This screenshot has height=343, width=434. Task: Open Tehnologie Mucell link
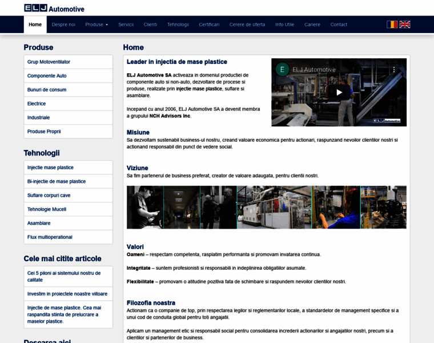click(x=68, y=209)
